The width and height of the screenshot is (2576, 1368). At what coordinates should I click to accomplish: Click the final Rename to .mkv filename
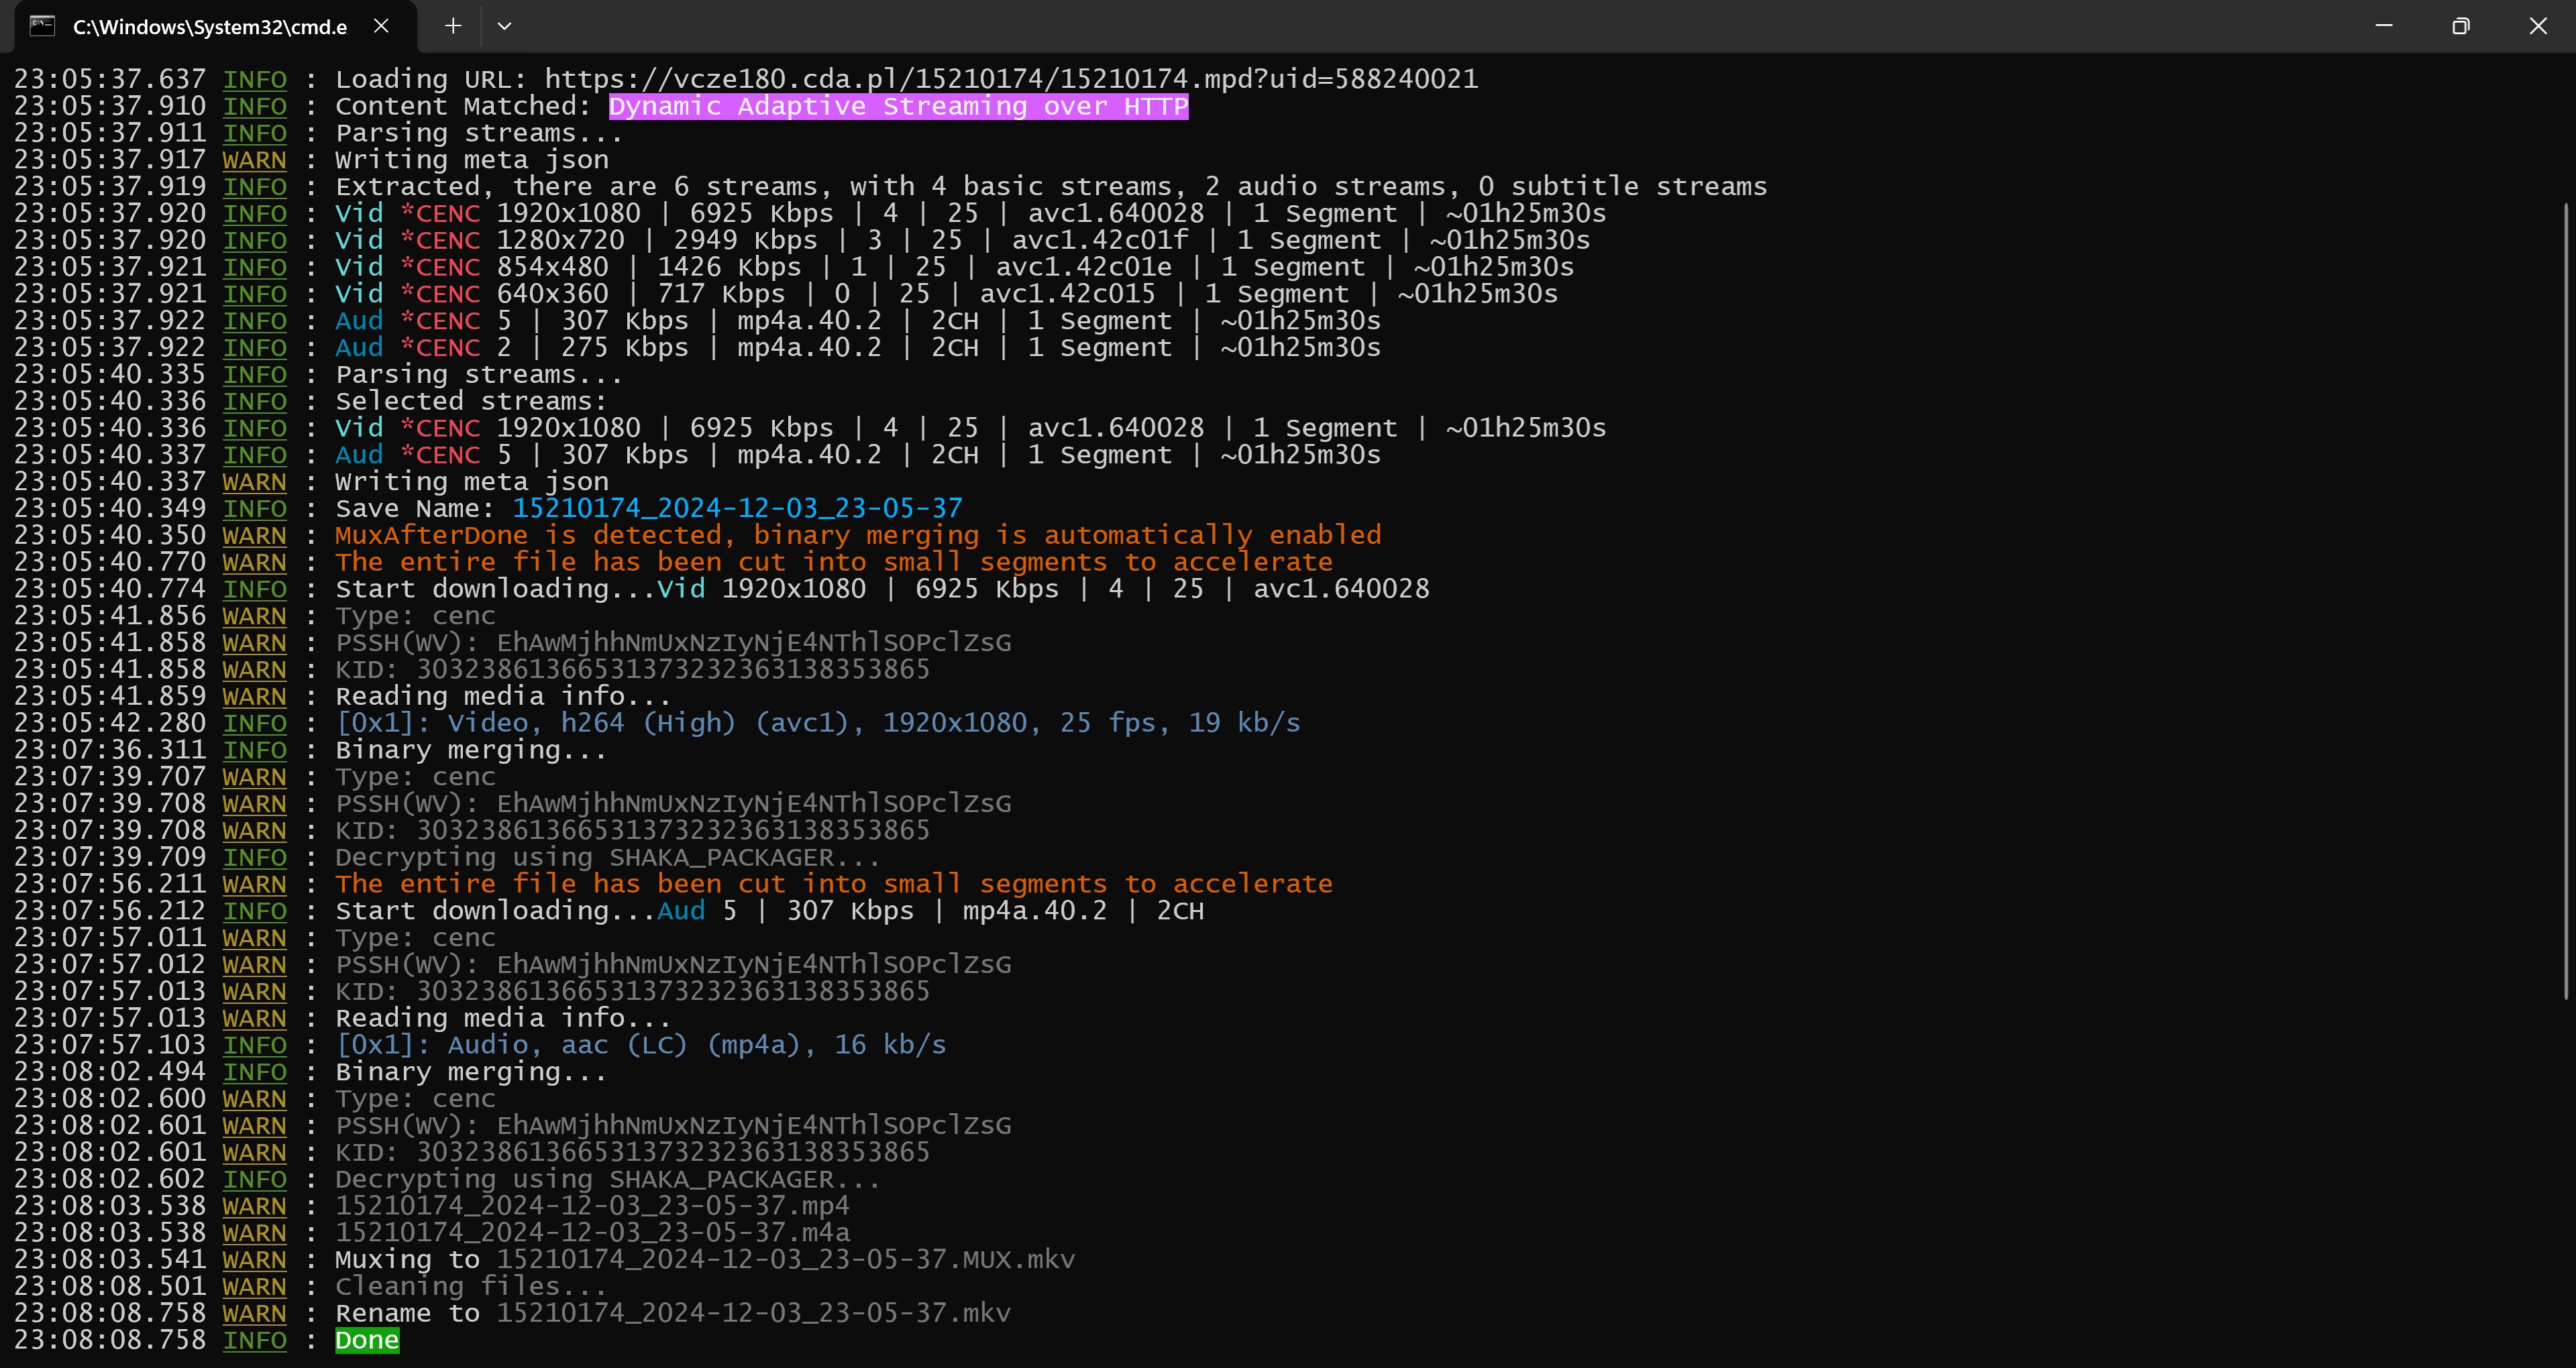coord(753,1313)
